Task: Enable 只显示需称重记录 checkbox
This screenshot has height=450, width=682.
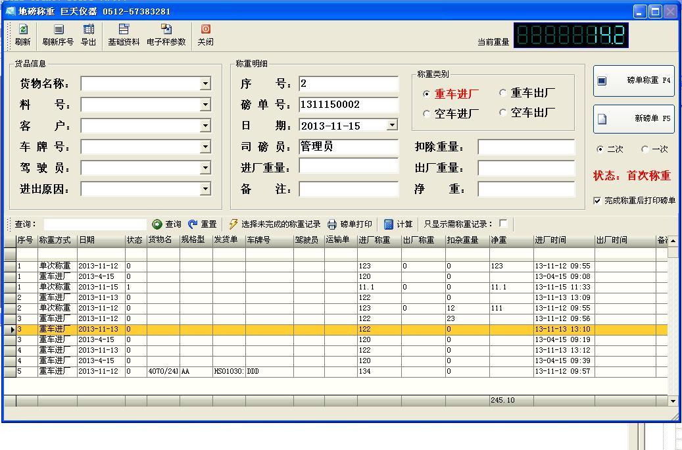Action: coord(503,224)
